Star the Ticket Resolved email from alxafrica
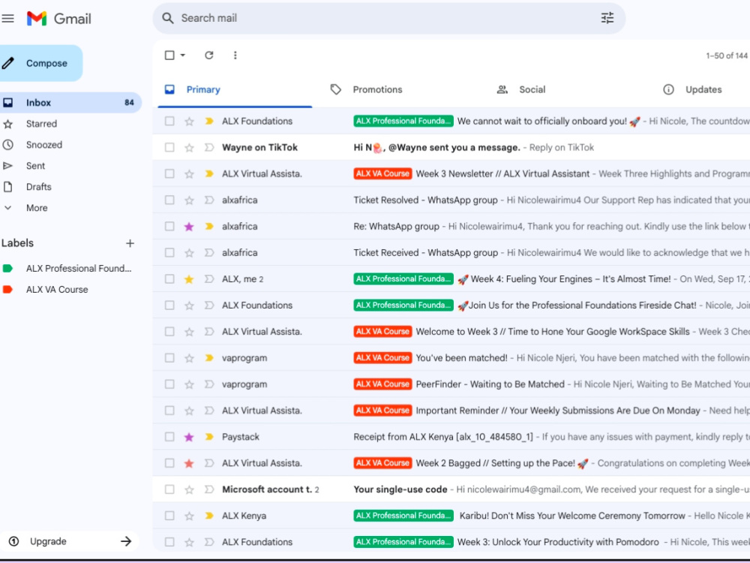 190,200
